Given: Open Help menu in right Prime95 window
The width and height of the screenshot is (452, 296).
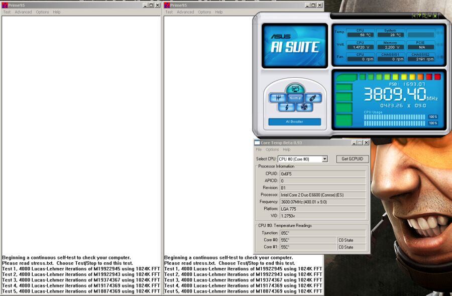Looking at the screenshot, I should 219,12.
